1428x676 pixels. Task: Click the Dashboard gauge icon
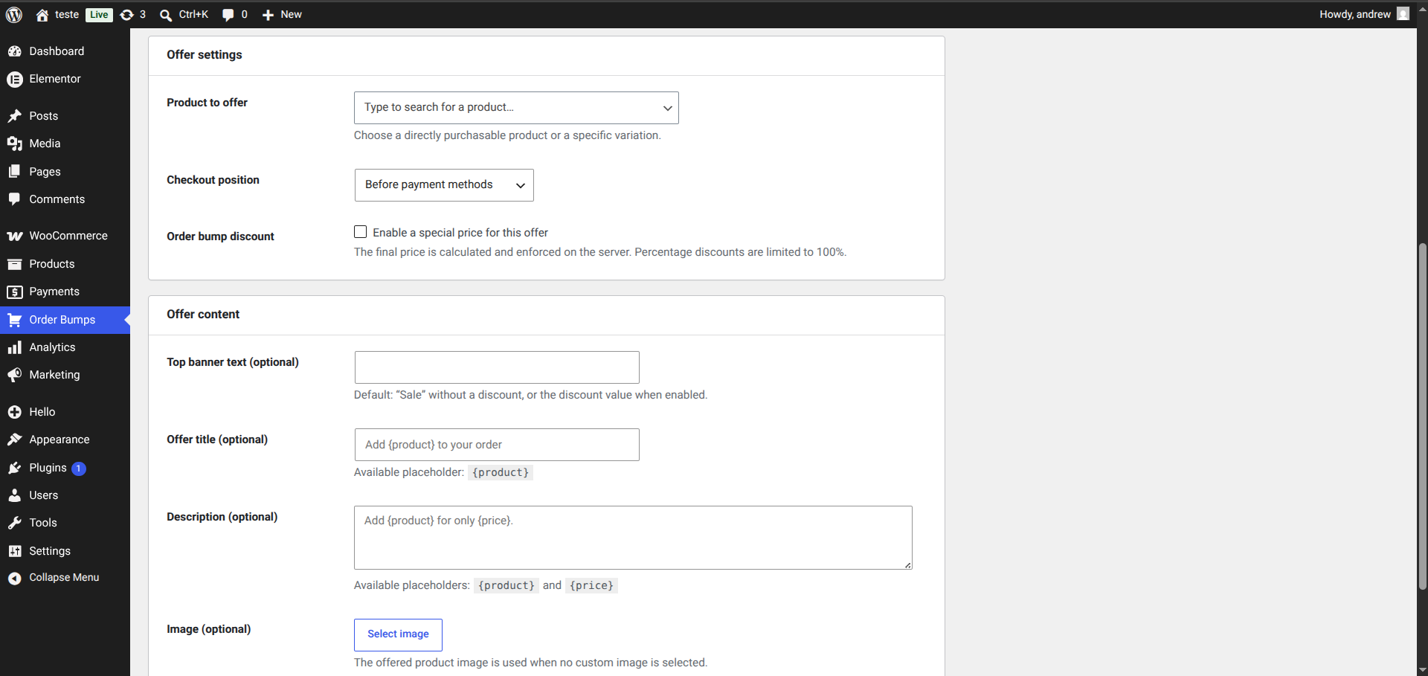click(x=14, y=51)
